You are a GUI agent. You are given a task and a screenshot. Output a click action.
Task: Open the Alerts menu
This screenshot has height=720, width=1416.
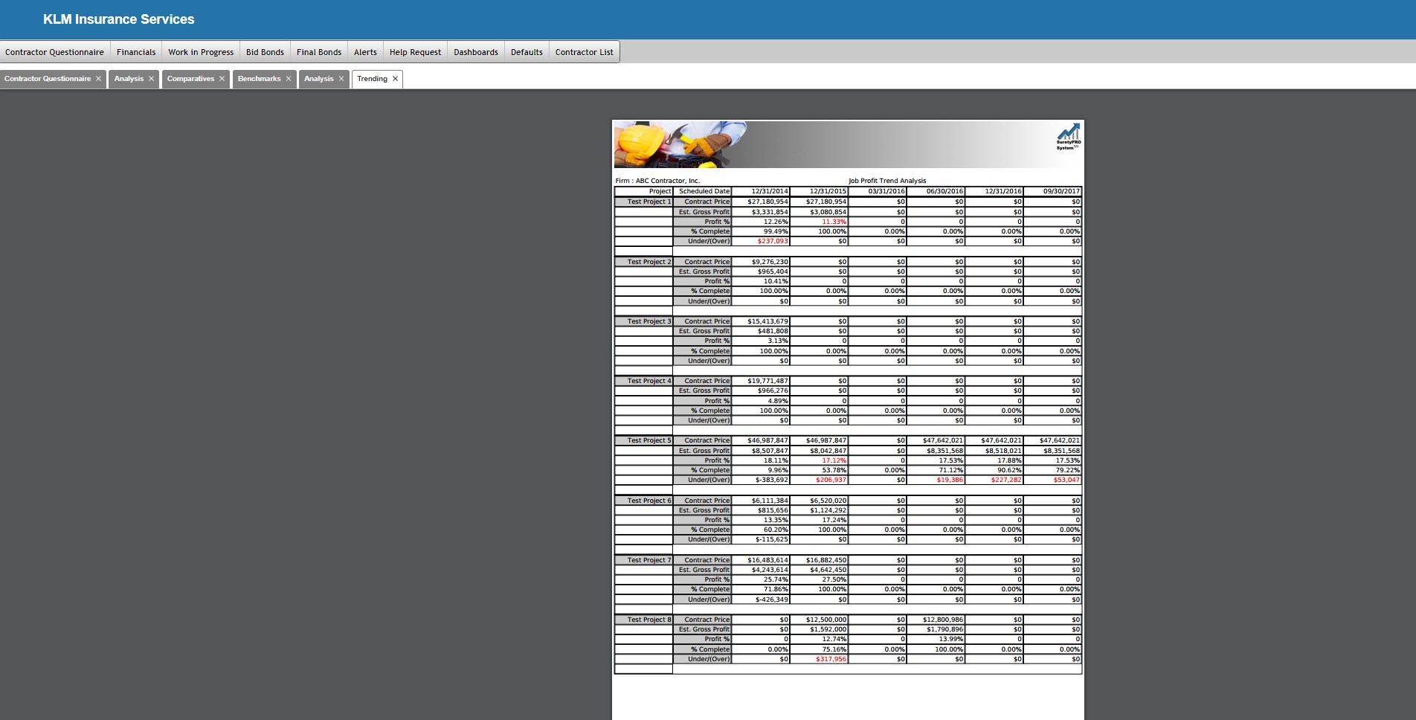coord(365,52)
